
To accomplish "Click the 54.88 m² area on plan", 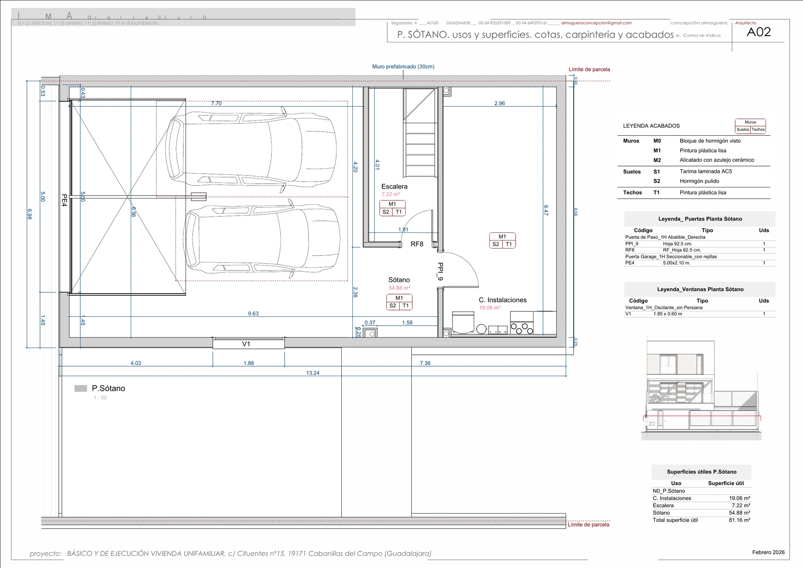I will point(399,288).
